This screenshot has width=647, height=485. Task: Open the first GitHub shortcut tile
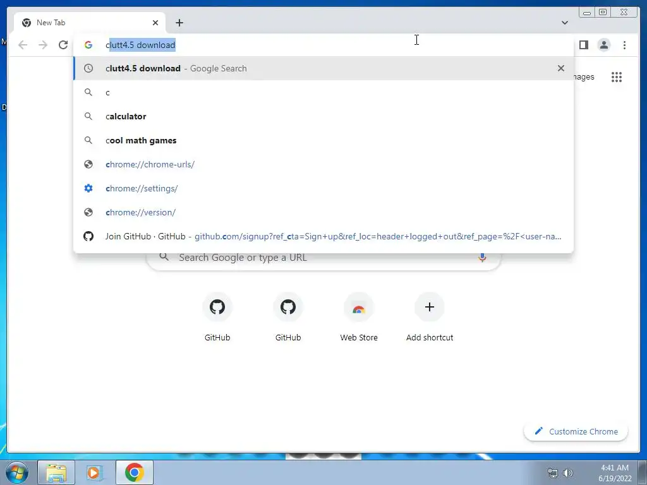pos(217,318)
